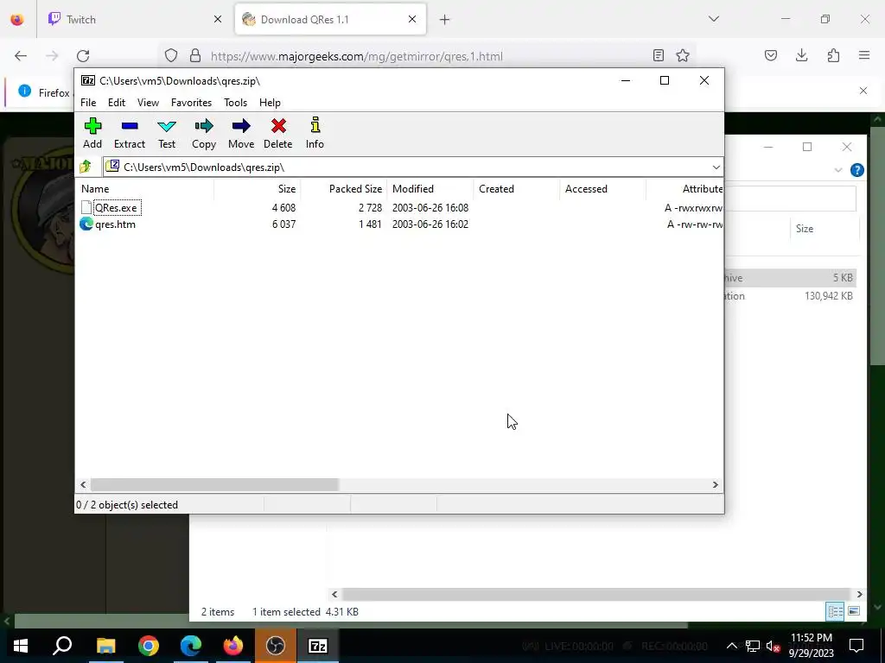The image size is (885, 663).
Task: Toggle Firefox reader view
Action: 658,56
